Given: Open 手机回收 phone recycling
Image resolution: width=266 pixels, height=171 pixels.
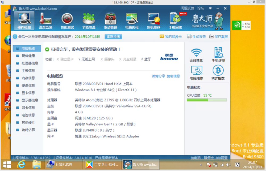Looking at the screenshot, I should click(x=176, y=21).
